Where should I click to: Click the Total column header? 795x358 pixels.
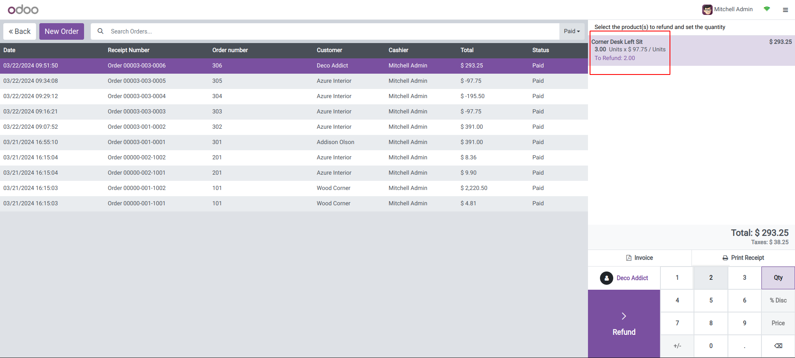pos(467,50)
